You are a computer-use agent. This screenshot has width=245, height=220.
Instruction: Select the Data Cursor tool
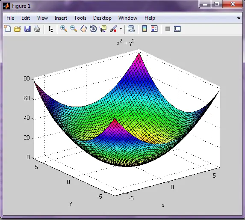coord(103,29)
